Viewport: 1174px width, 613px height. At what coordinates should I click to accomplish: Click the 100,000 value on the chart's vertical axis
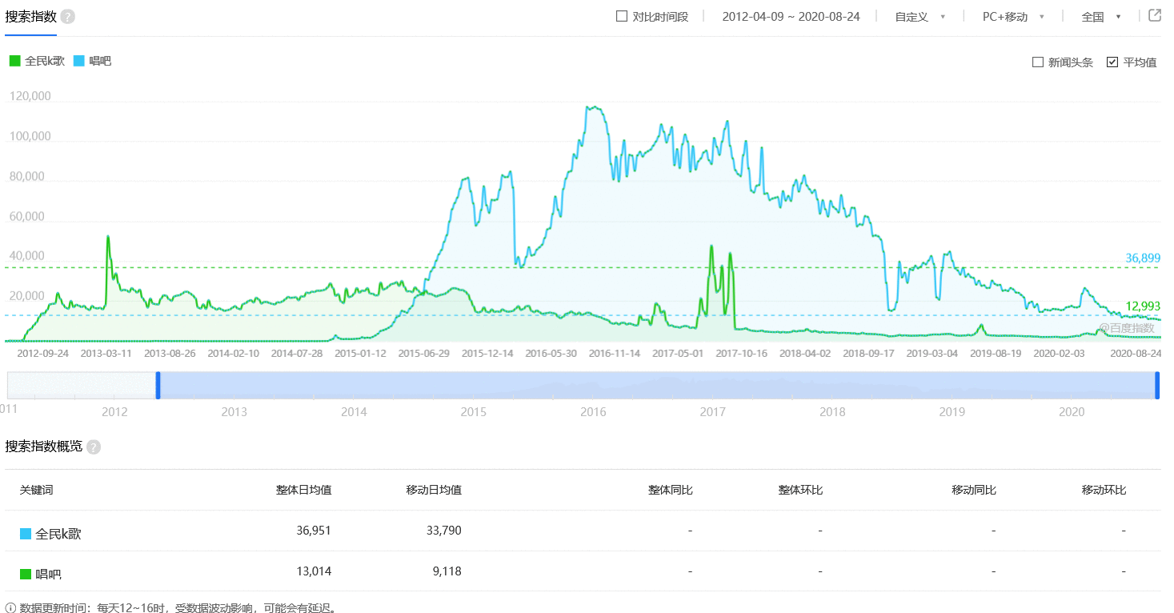click(30, 136)
